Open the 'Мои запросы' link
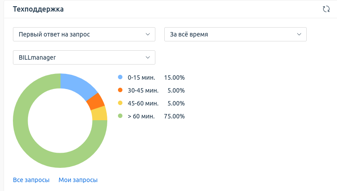 (x=78, y=180)
